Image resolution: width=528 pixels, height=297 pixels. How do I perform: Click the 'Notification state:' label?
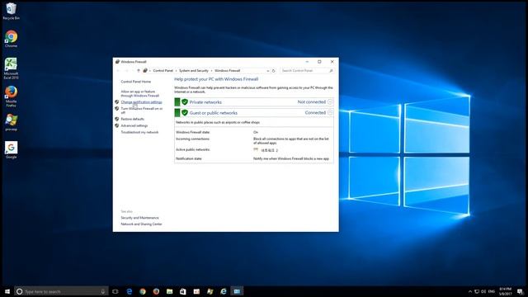189,158
